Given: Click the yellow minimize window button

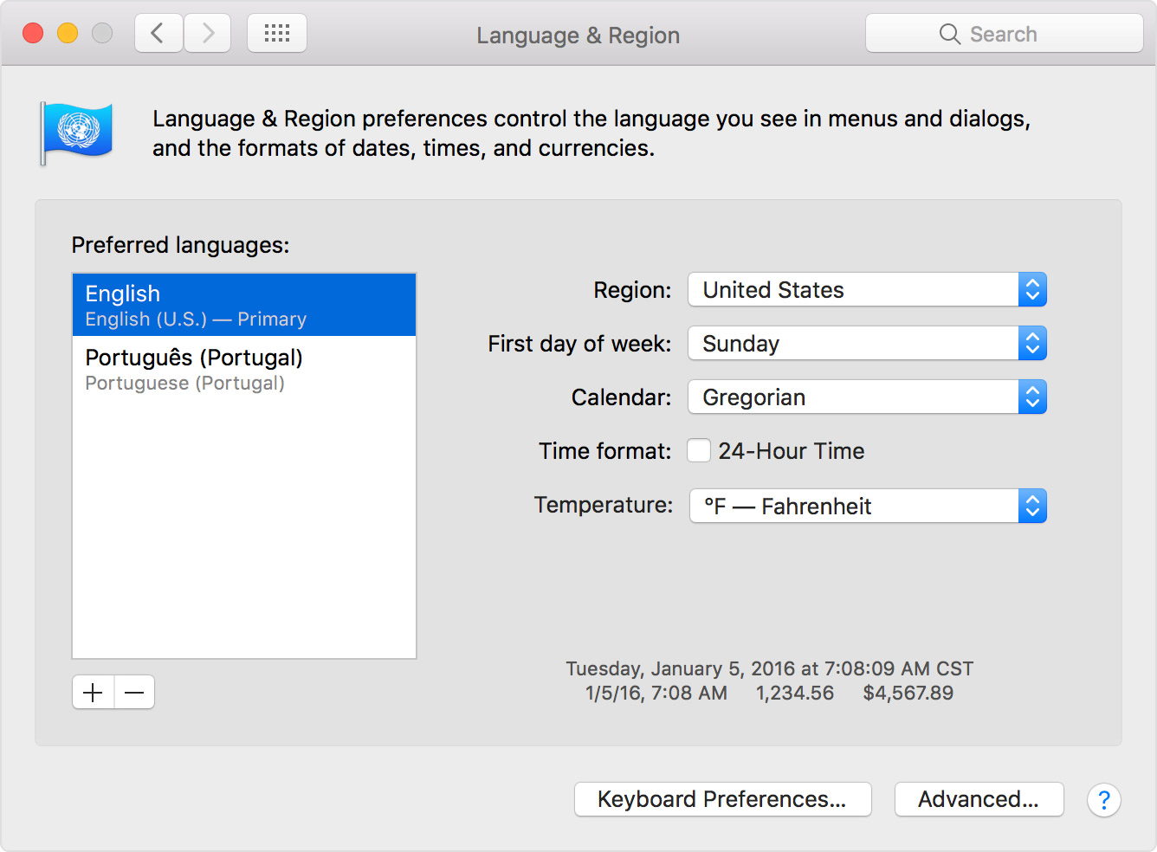Looking at the screenshot, I should (x=68, y=34).
